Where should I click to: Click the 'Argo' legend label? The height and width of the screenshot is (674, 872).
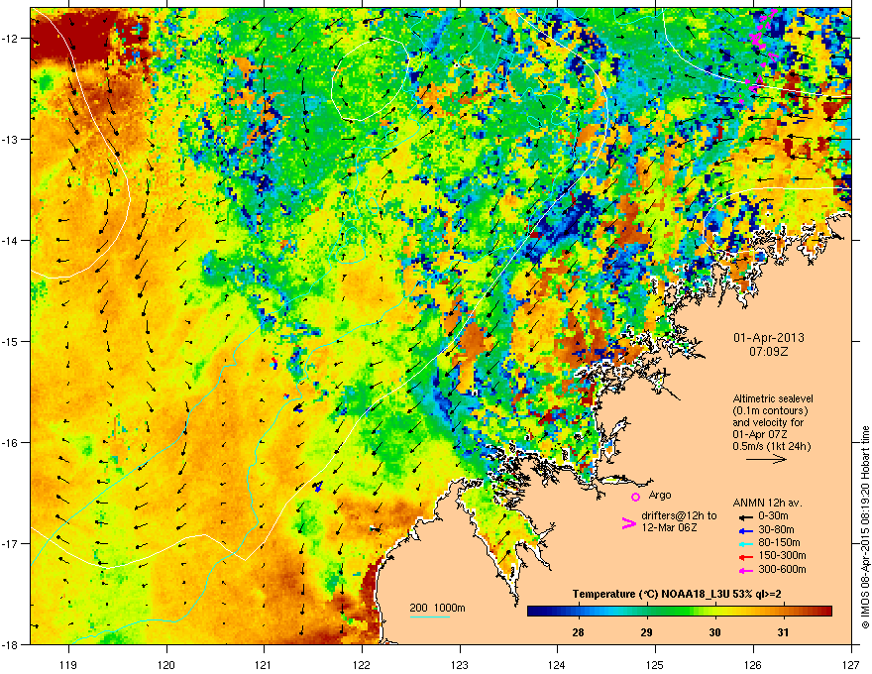[660, 495]
